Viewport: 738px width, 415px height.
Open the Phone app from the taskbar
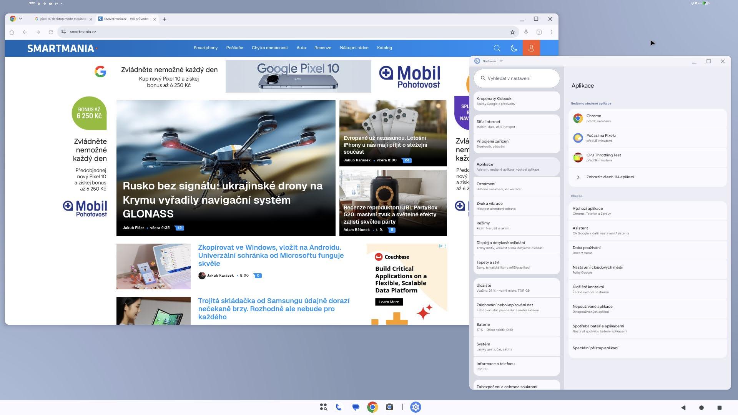coord(339,407)
